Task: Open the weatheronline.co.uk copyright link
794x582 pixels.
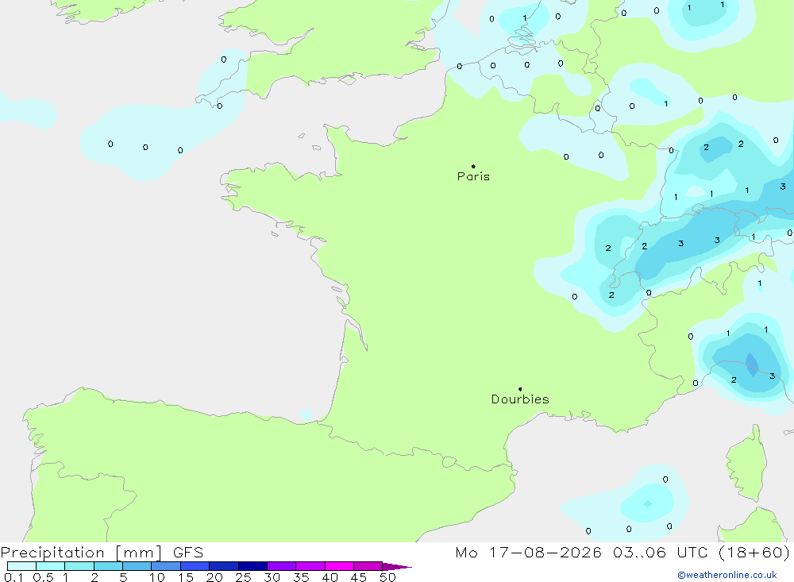Action: coord(727,575)
